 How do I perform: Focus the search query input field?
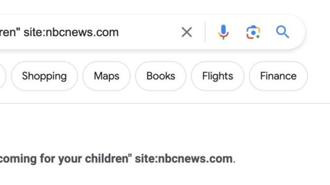(x=88, y=32)
